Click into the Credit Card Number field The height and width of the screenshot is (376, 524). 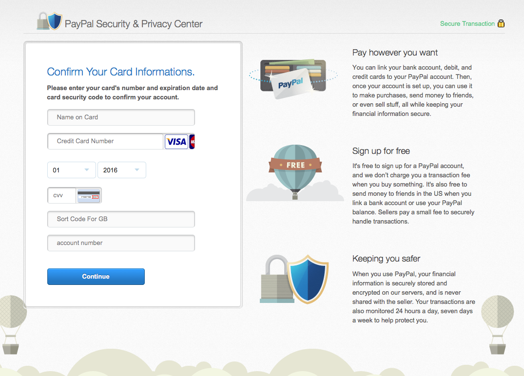105,141
